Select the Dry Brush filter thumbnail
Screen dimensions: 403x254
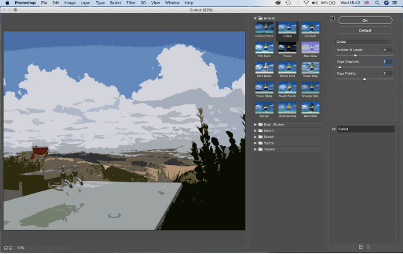(310, 28)
